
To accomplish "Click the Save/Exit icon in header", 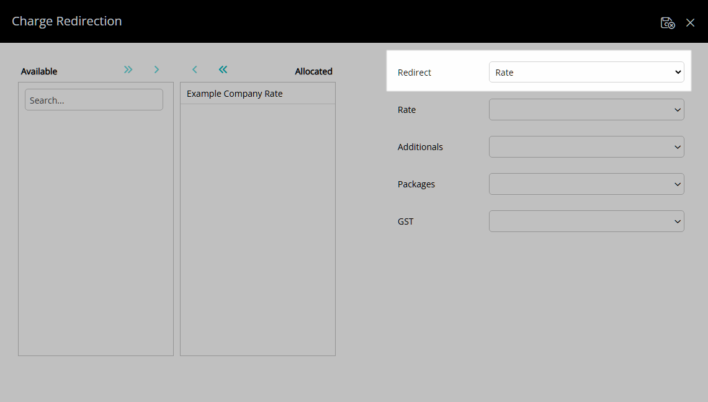I will pyautogui.click(x=668, y=22).
